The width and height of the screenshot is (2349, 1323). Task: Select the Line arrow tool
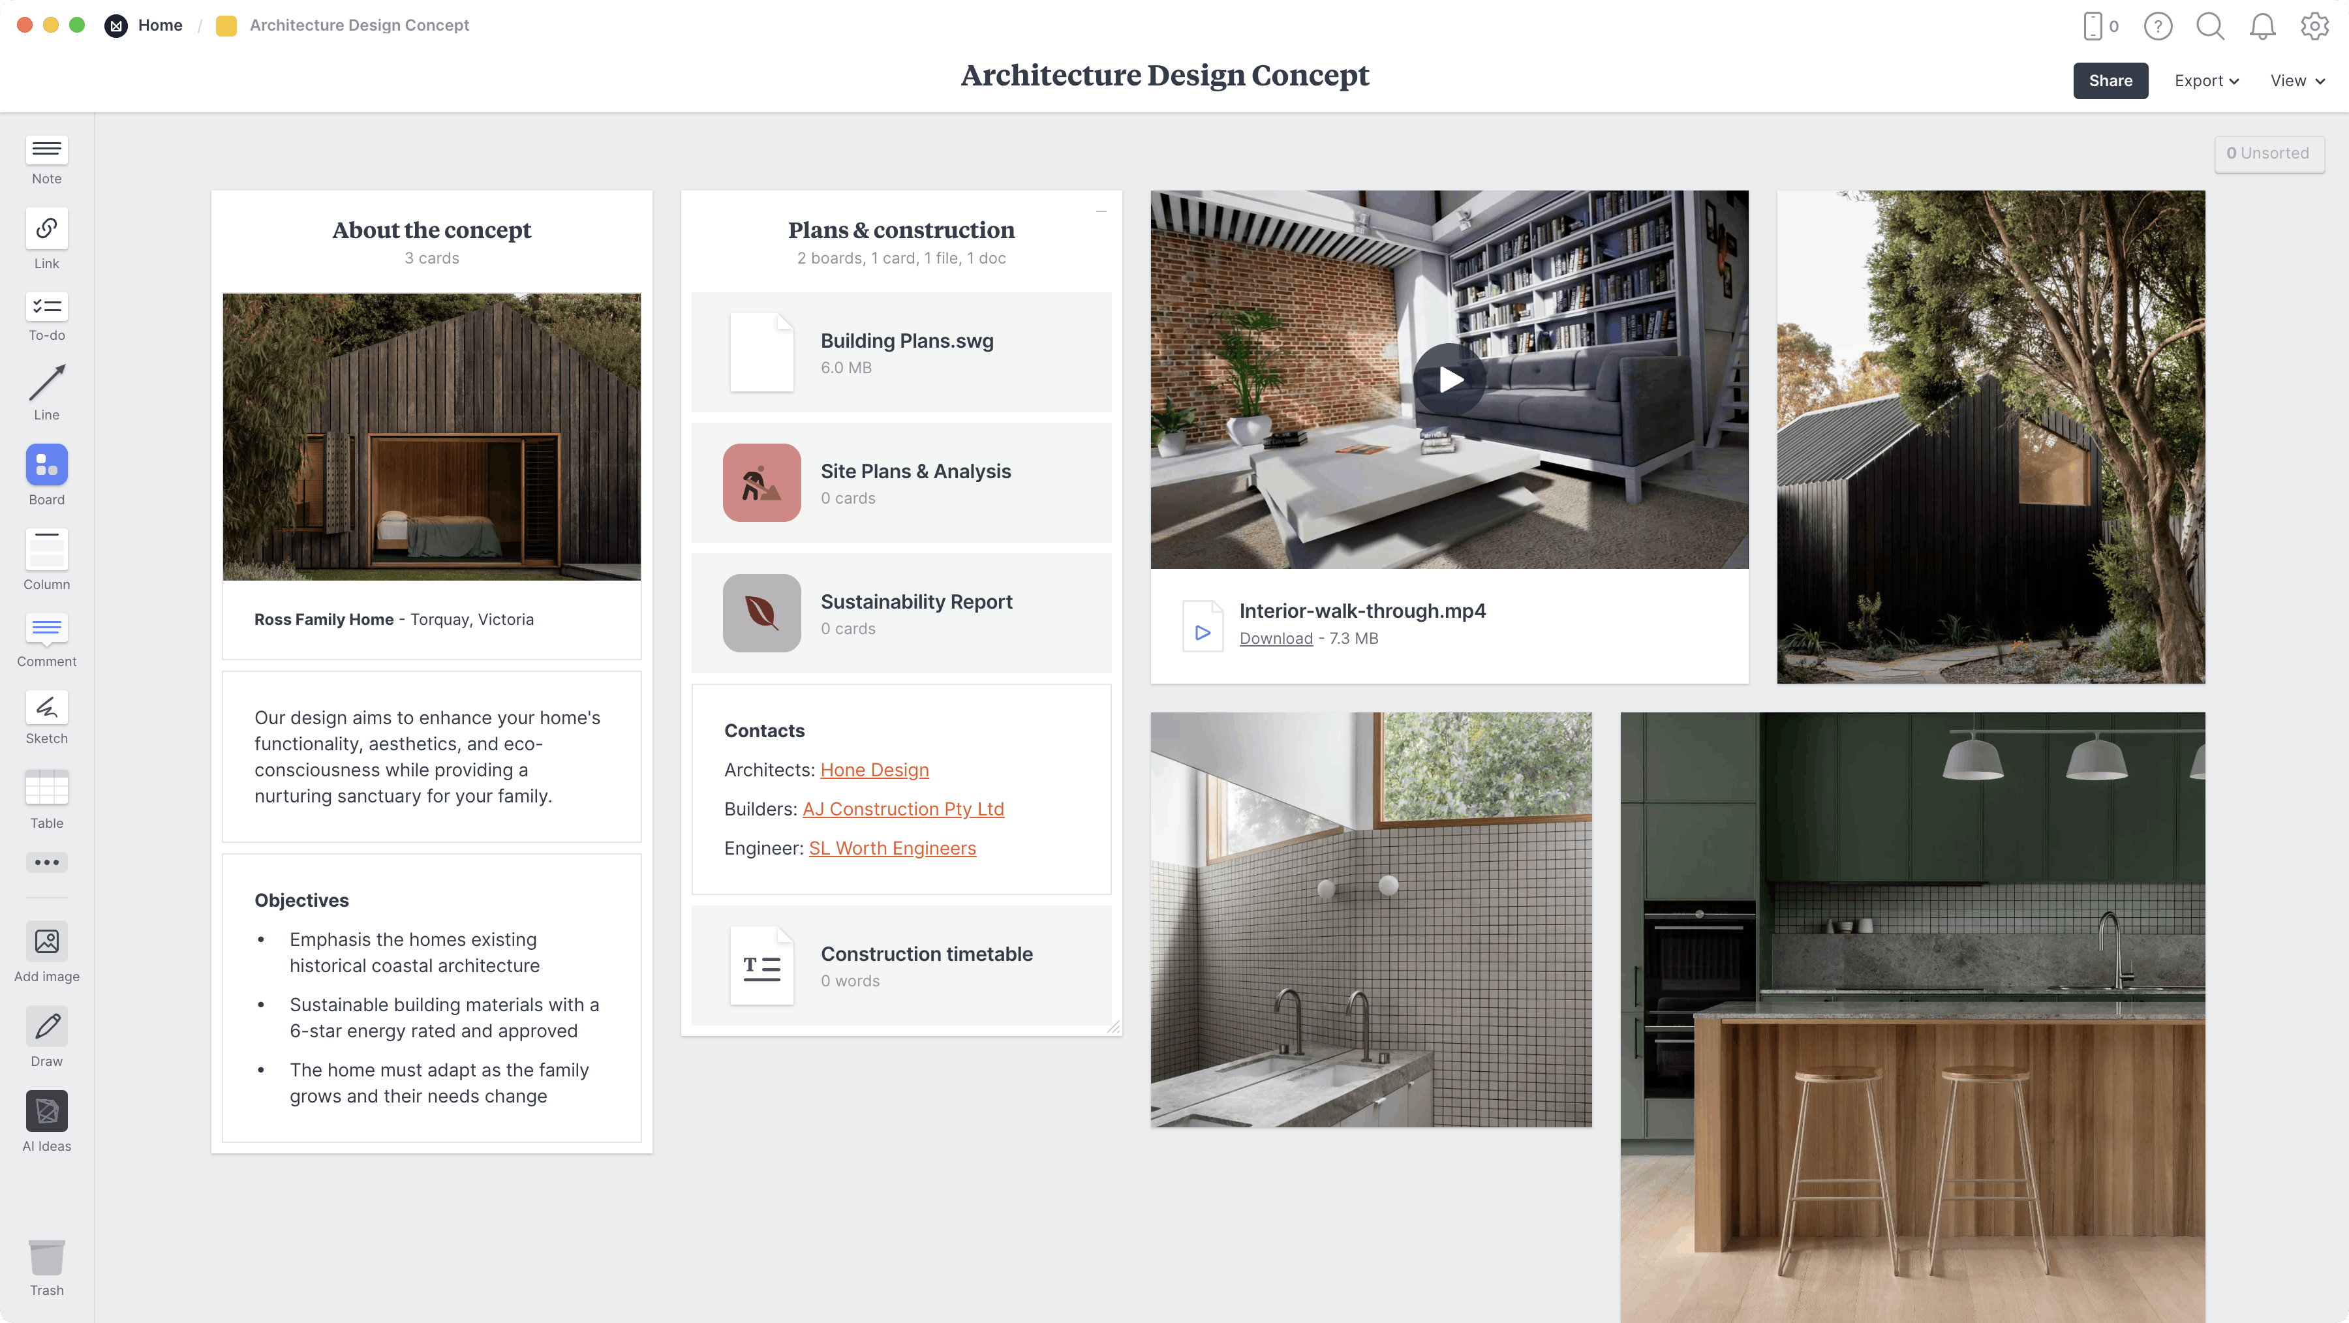(46, 384)
